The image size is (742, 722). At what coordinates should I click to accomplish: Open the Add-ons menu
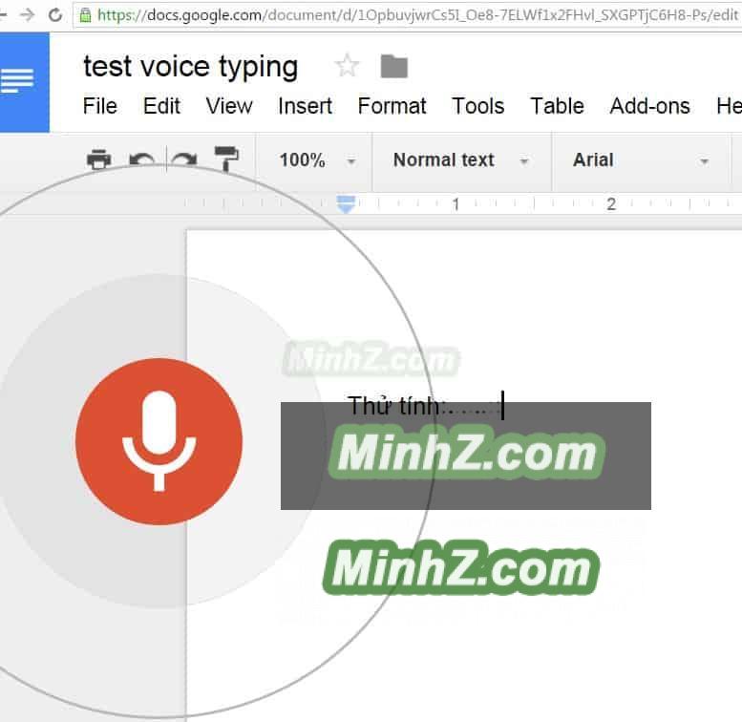click(649, 106)
